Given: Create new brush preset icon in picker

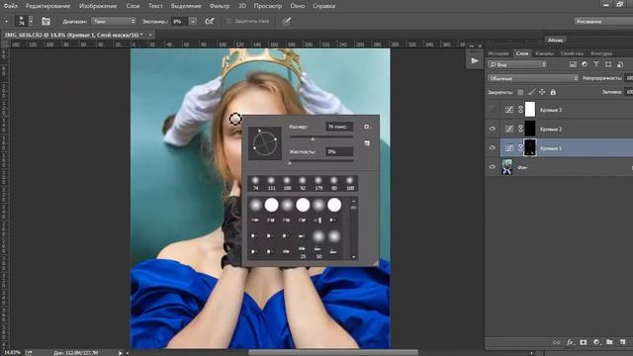Looking at the screenshot, I should [367, 142].
